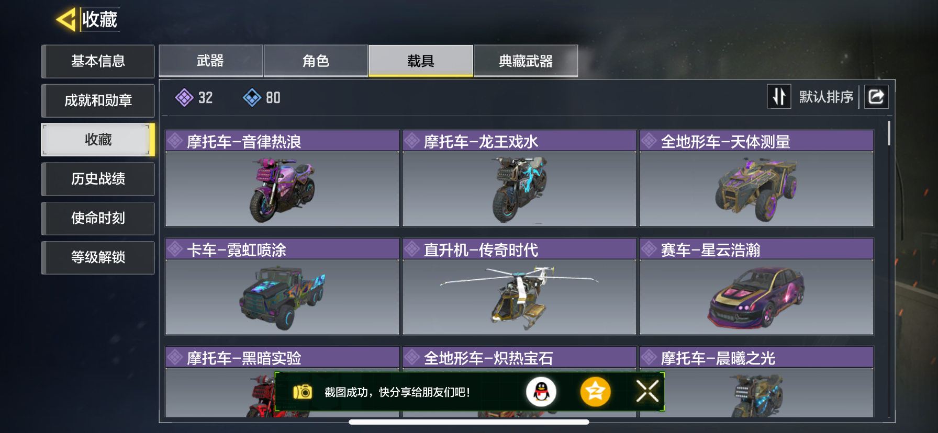This screenshot has height=433, width=938.
Task: Switch to the 武器 tab
Action: (211, 61)
